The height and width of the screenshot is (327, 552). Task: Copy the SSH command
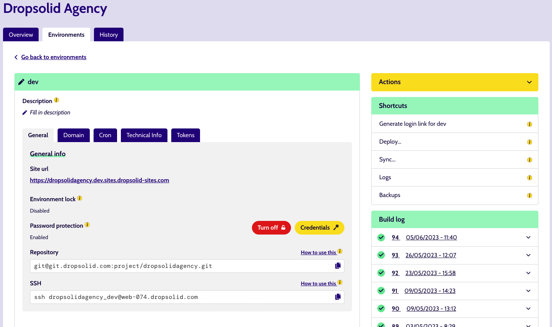[338, 297]
